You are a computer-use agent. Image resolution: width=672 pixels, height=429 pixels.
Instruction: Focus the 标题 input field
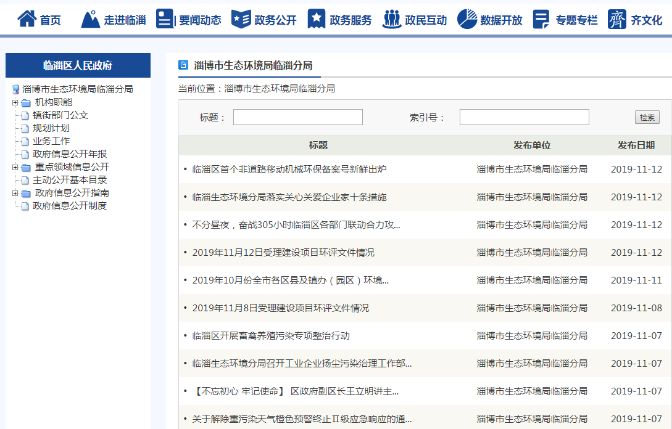pos(298,117)
